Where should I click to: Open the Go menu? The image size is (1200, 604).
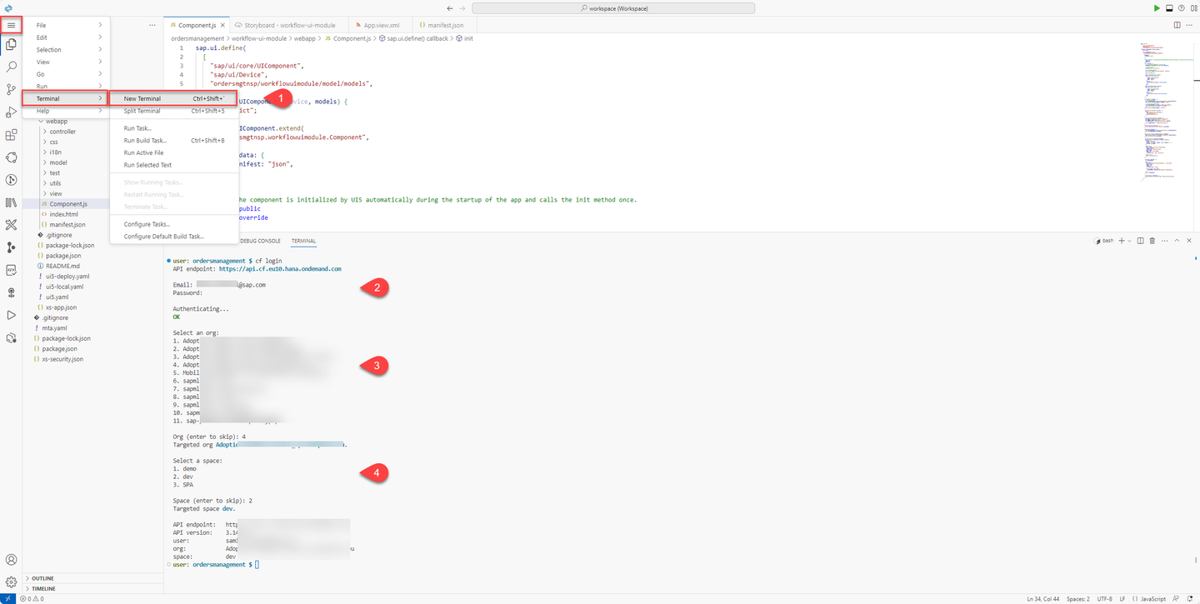pos(67,74)
